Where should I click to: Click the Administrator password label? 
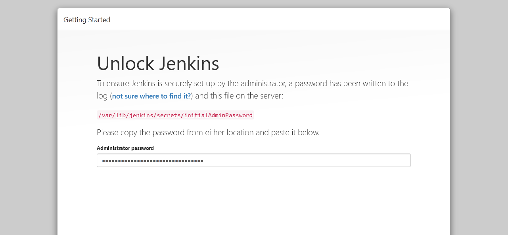pyautogui.click(x=125, y=148)
